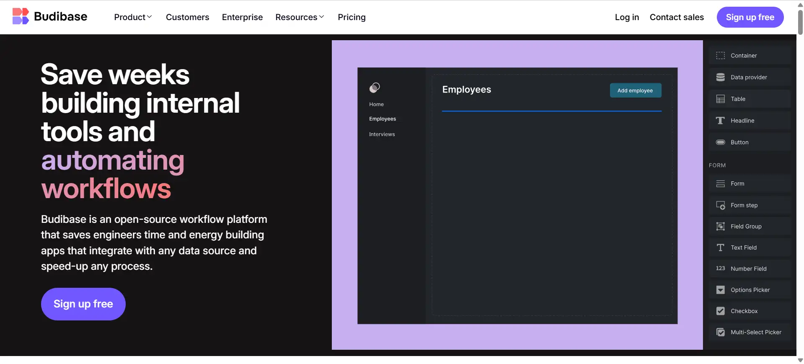Select the Button component icon
Screen dimensions: 804x364
tap(720, 142)
